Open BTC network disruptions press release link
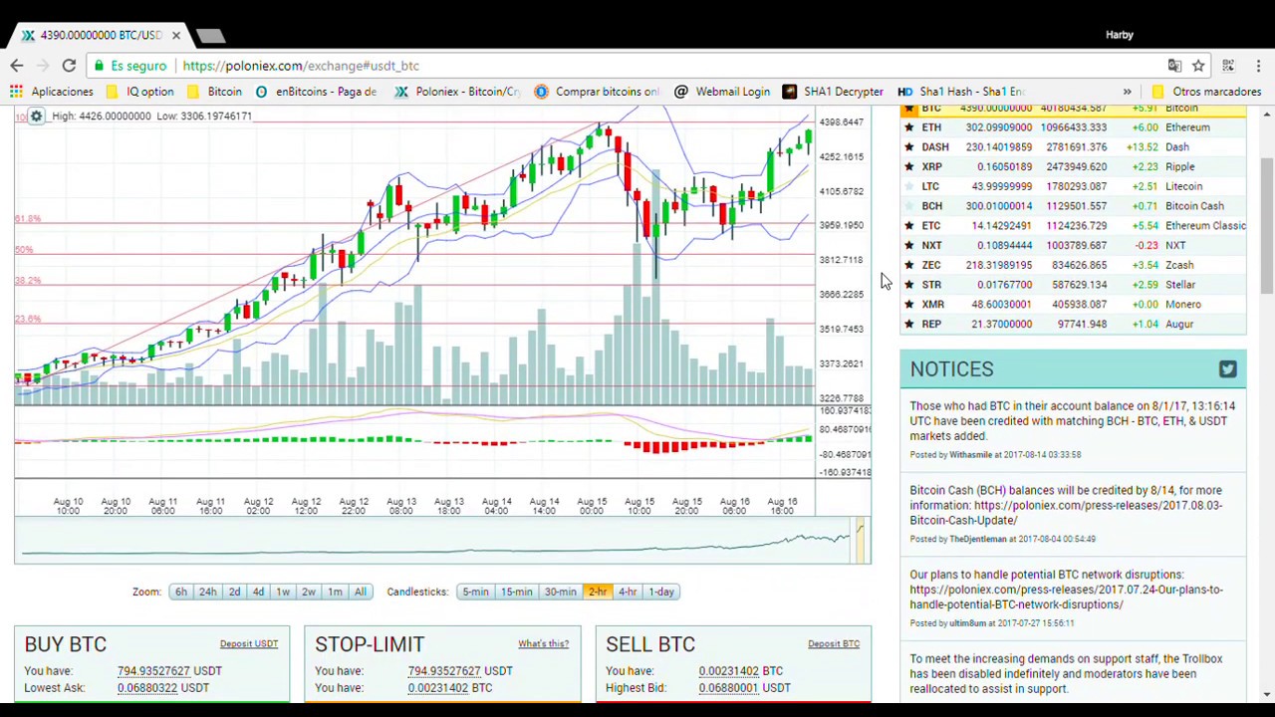The height and width of the screenshot is (717, 1275). (x=1066, y=597)
